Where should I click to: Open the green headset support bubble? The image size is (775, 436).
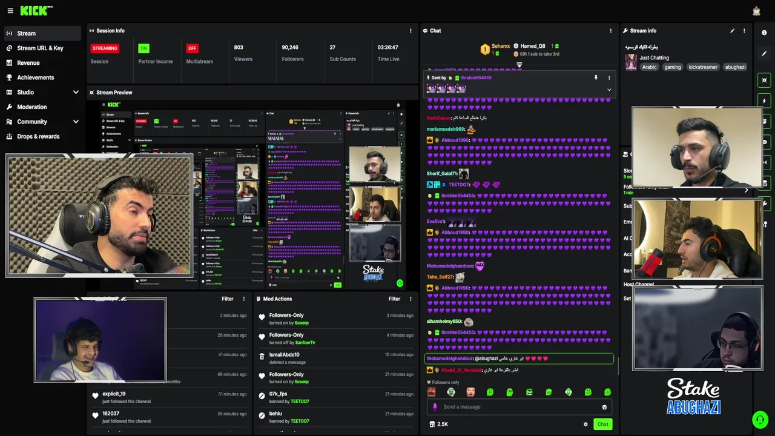[x=759, y=420]
